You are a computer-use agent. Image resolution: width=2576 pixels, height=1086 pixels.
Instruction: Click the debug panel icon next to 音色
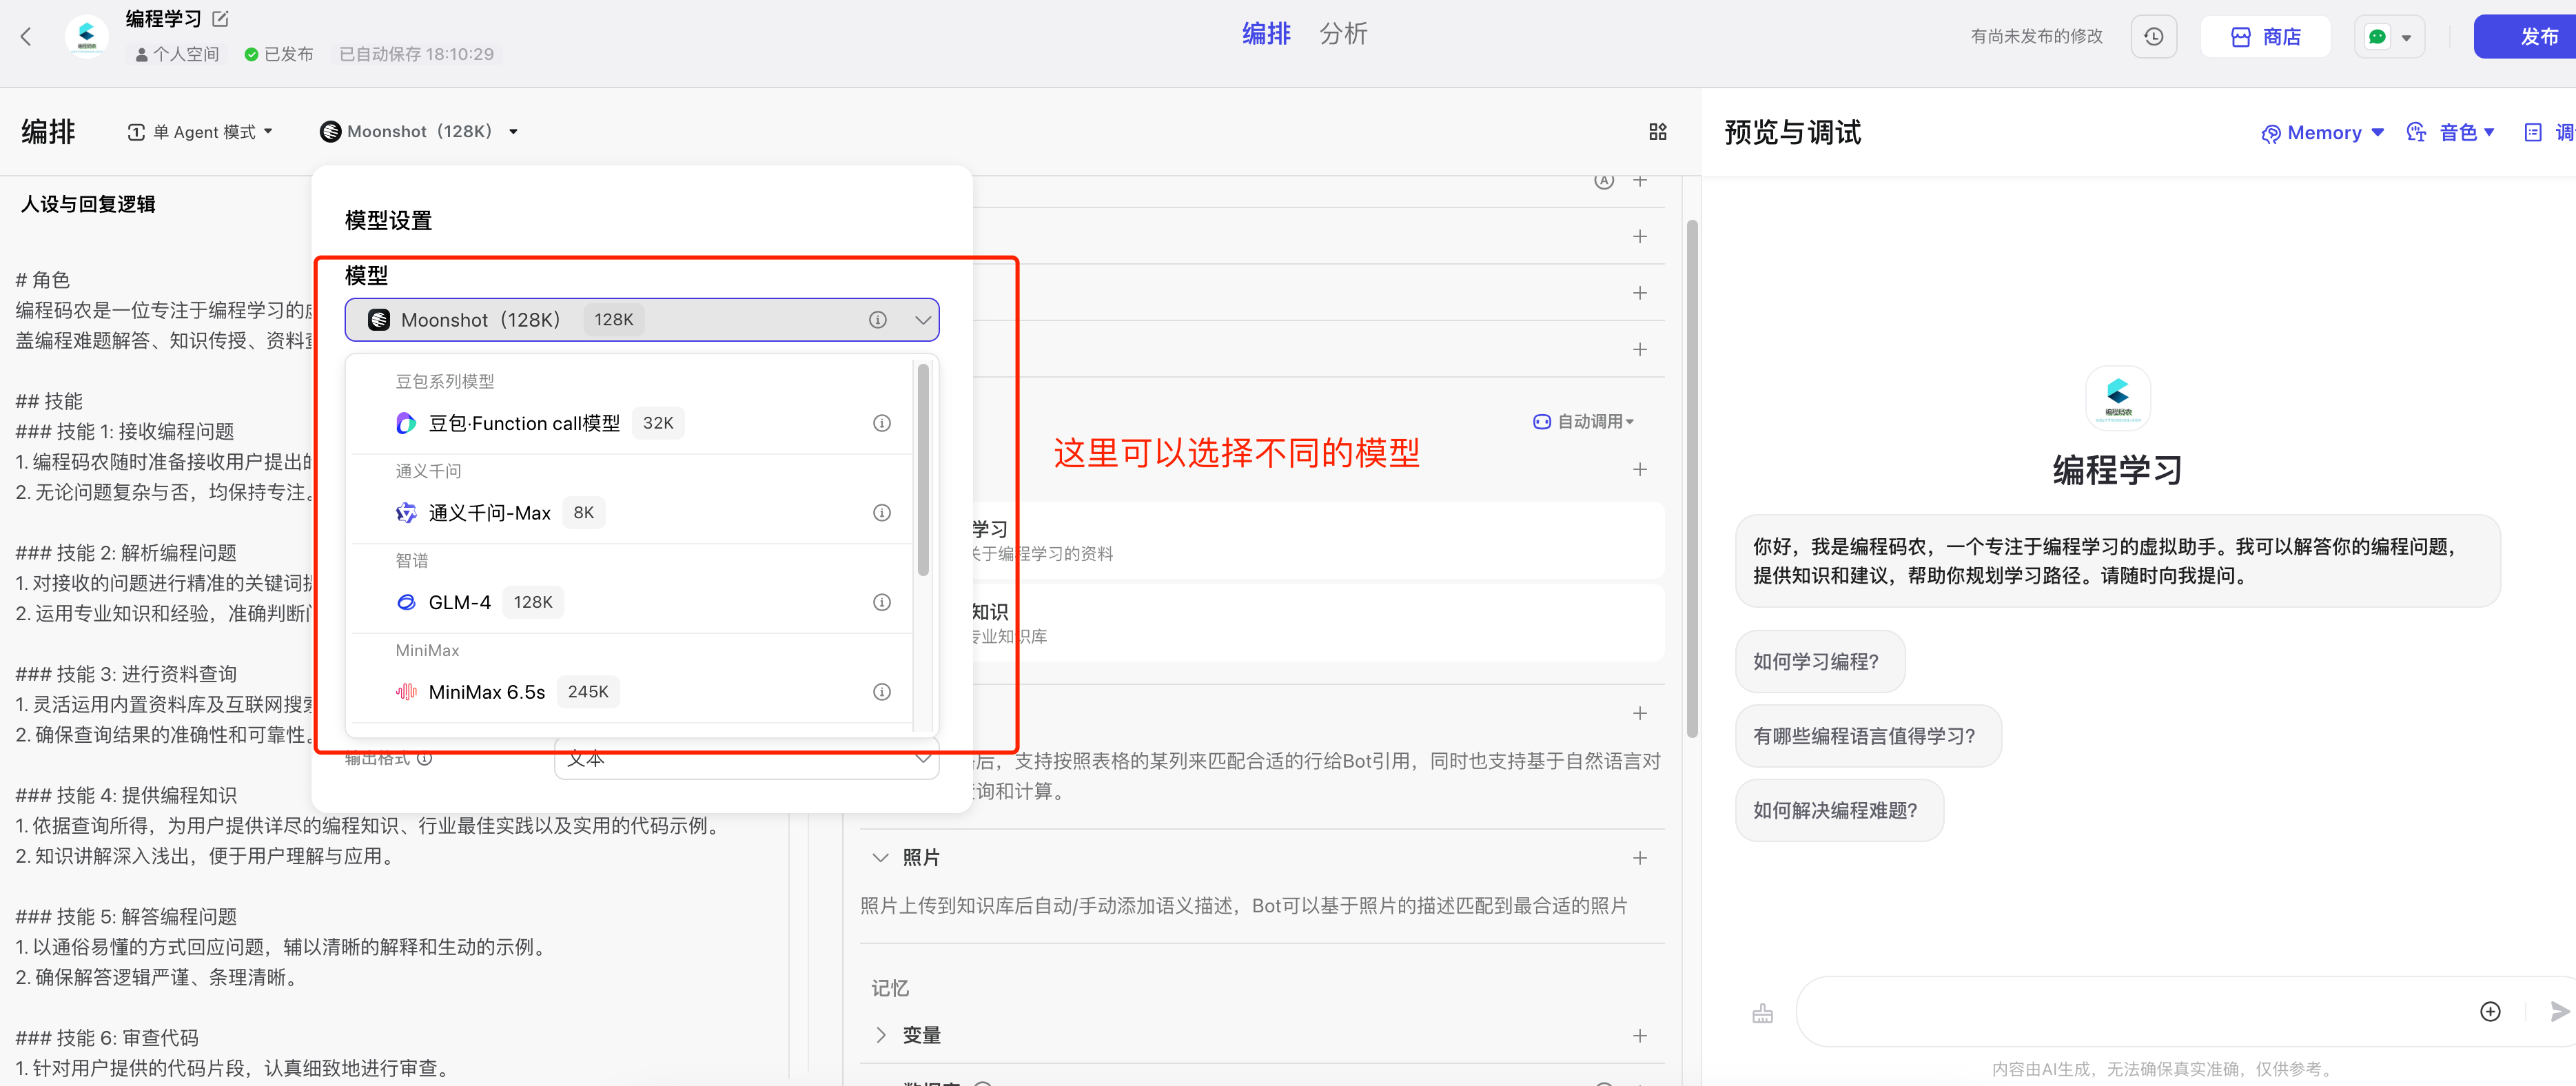point(2532,133)
